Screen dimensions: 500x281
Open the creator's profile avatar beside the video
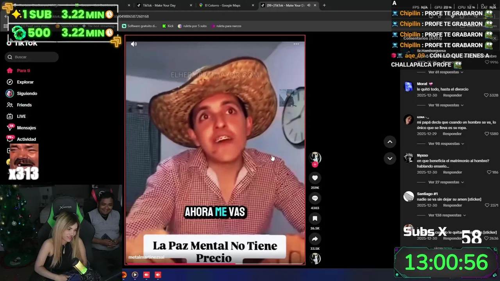(x=315, y=157)
